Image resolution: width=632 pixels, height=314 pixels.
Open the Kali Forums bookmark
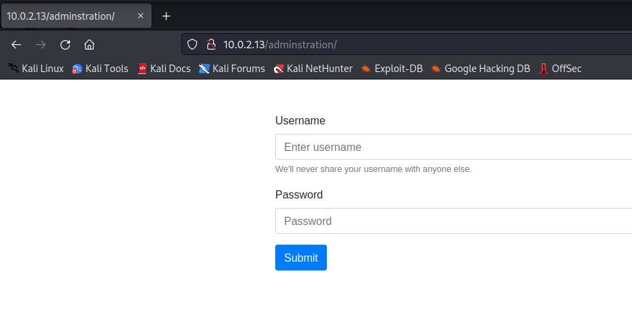click(232, 69)
